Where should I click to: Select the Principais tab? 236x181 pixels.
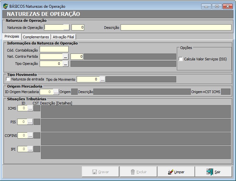coord(12,37)
